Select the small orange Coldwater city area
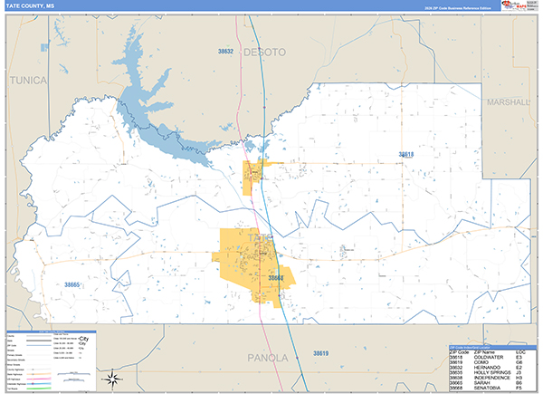This screenshot has height=394, width=543. coord(252,176)
